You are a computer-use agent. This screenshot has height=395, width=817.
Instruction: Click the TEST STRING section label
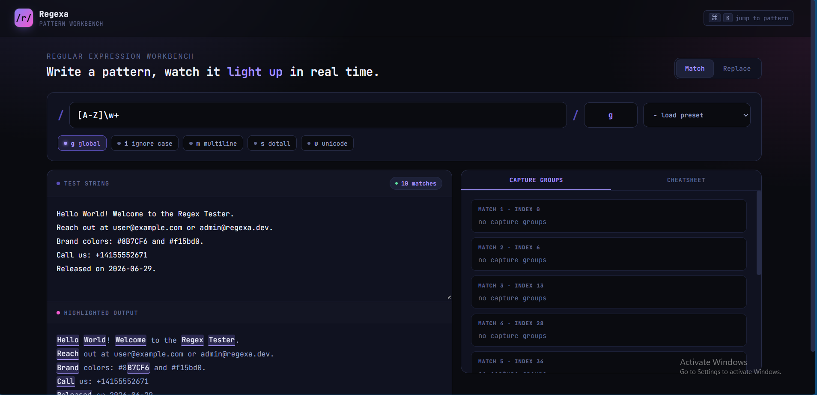[86, 183]
